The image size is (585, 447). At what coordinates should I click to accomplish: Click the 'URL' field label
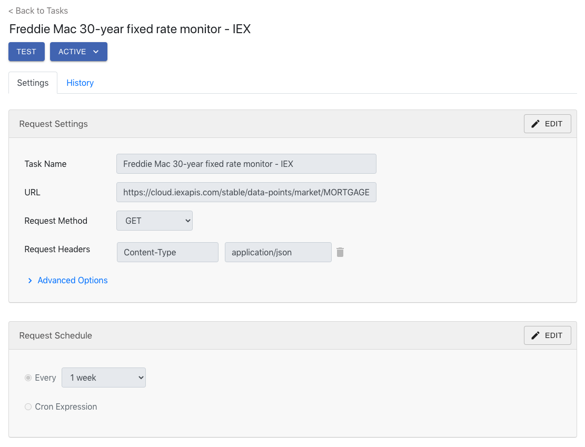click(33, 192)
